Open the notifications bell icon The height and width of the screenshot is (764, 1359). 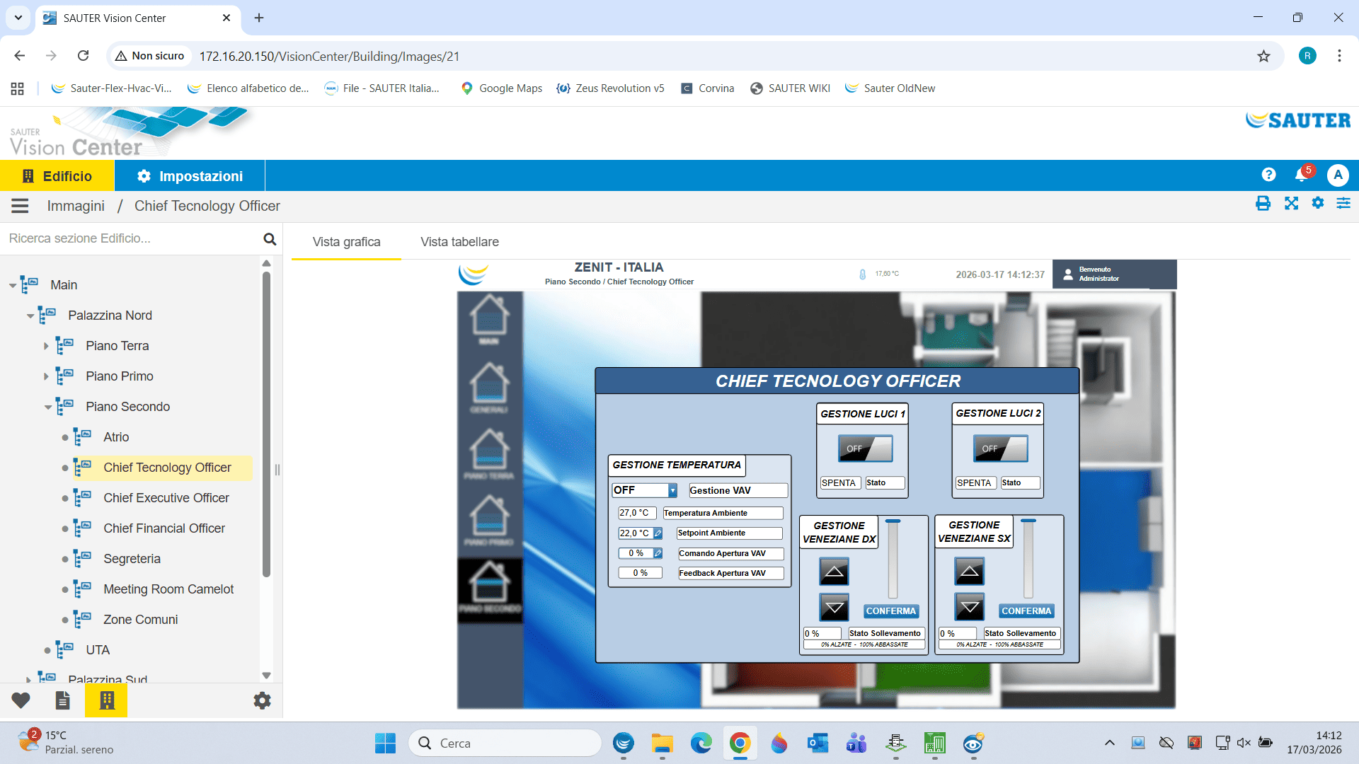point(1301,175)
